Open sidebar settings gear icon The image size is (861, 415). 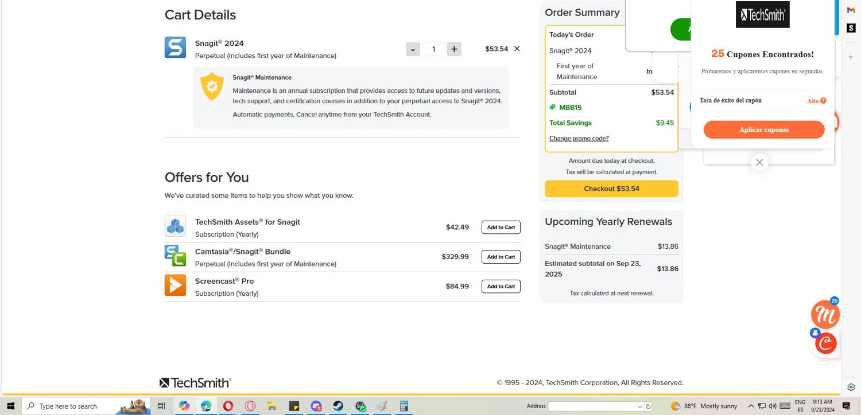click(851, 387)
